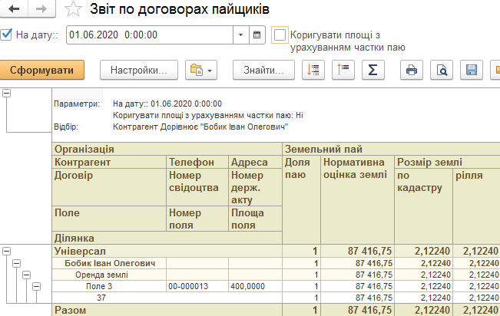Click the Доля паю column header

(301, 199)
